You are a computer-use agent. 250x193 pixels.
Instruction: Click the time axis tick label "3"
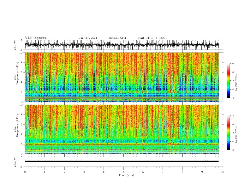(84, 172)
